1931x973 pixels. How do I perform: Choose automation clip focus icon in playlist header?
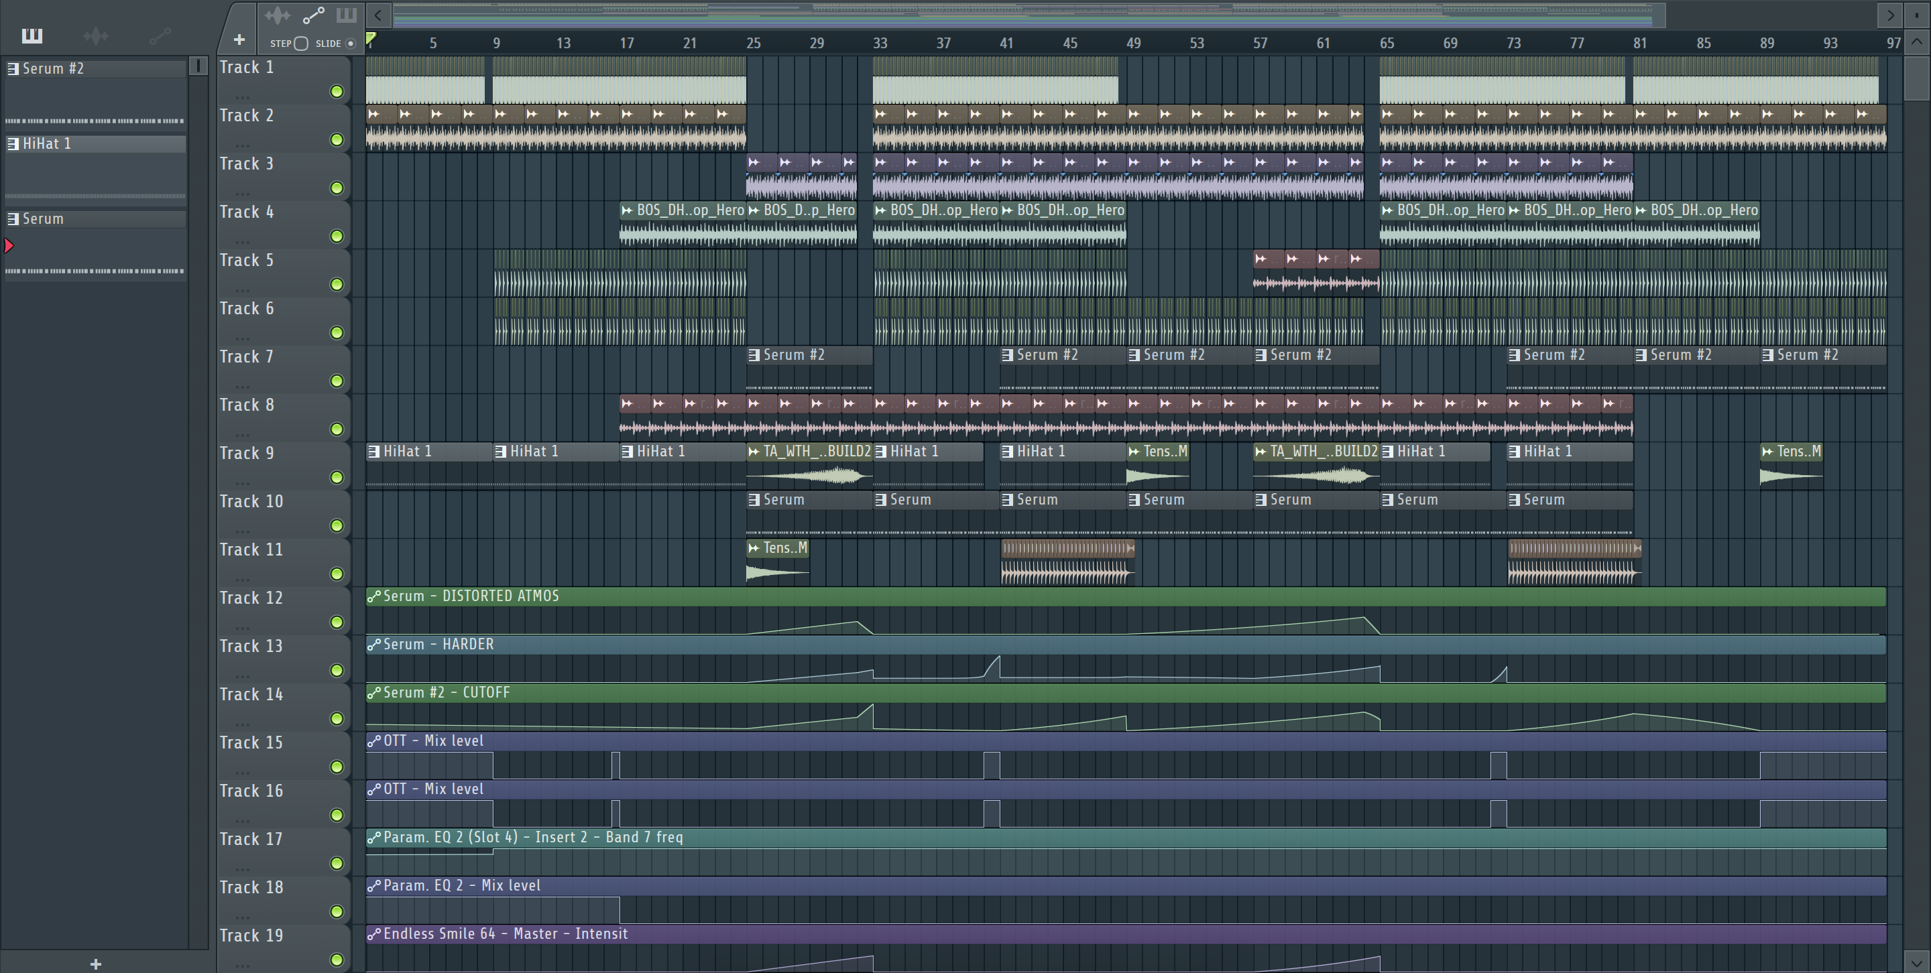pos(313,15)
